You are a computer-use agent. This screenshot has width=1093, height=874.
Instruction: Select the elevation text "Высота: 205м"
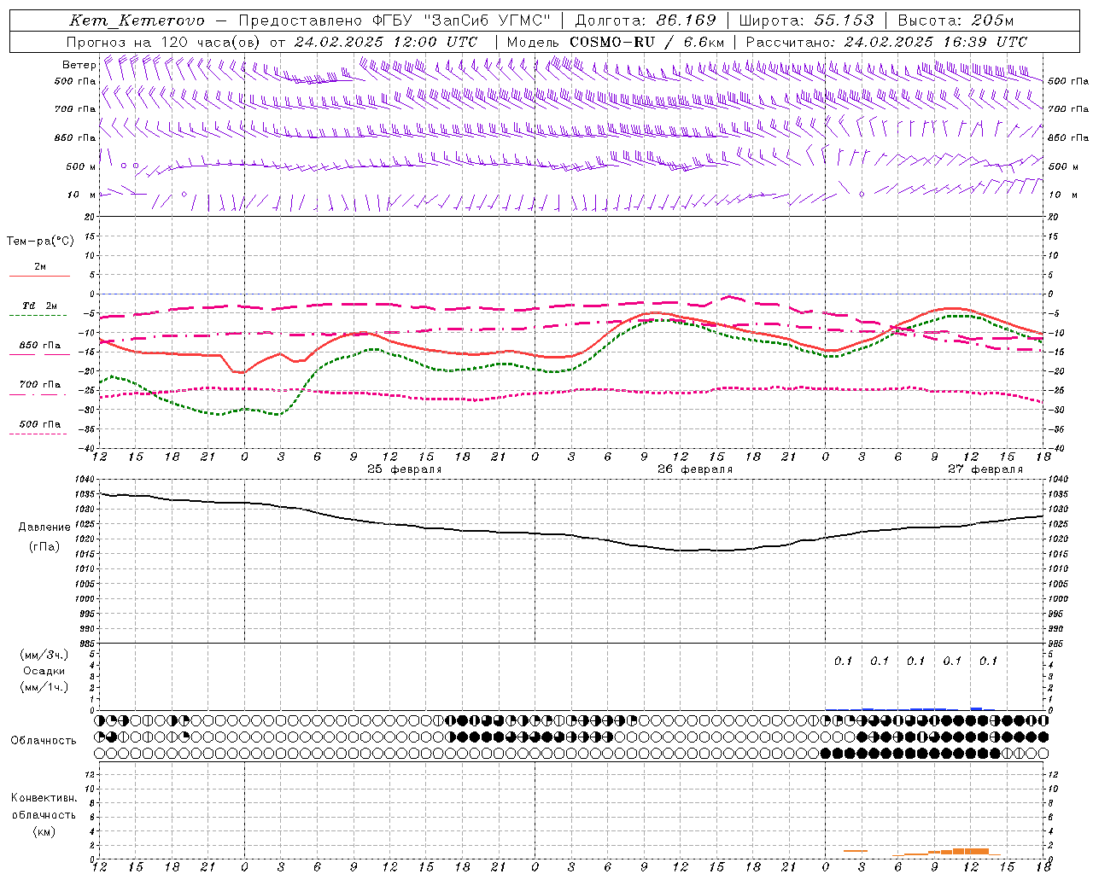(x=956, y=20)
